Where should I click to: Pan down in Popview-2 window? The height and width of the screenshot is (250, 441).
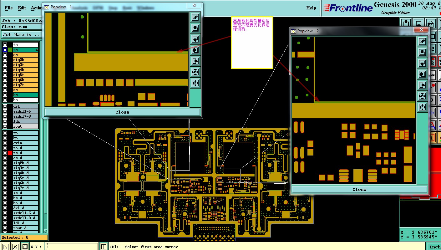click(422, 63)
